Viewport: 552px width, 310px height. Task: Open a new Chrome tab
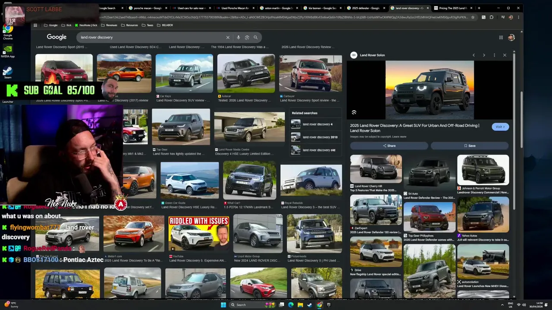click(x=479, y=8)
